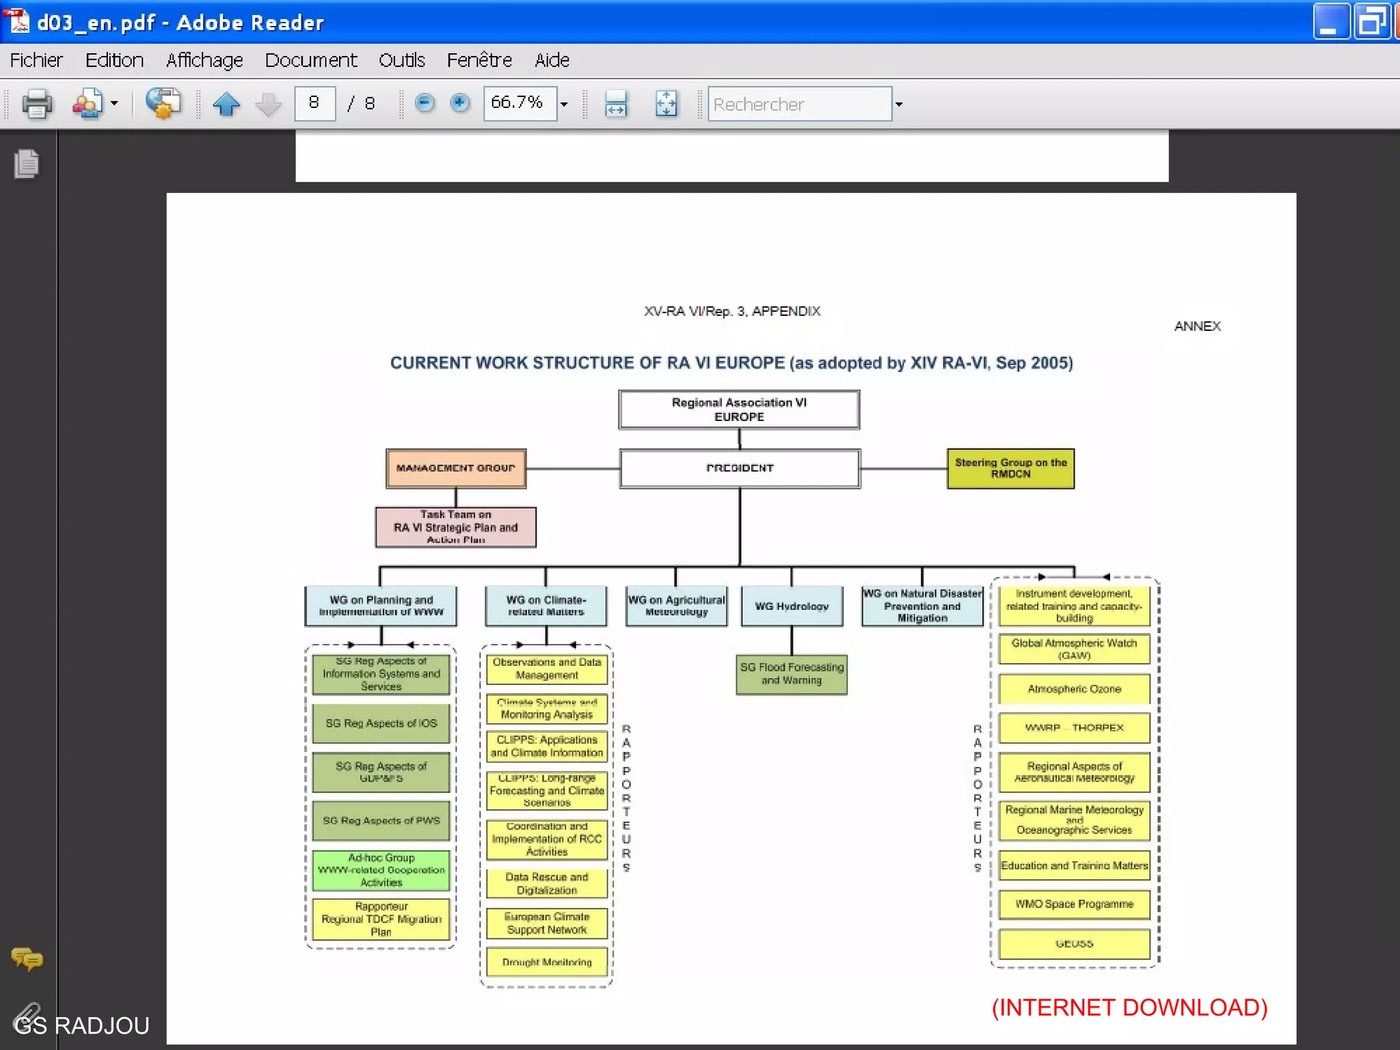The width and height of the screenshot is (1400, 1050).
Task: Click the fit full page icon
Action: [x=666, y=104]
